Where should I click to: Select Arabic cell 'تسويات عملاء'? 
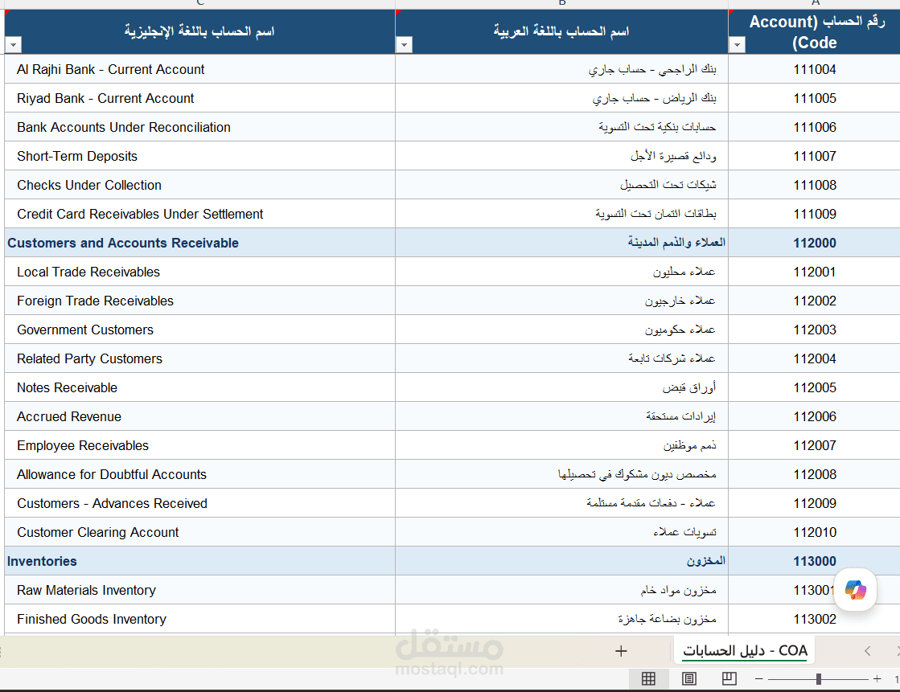click(562, 532)
